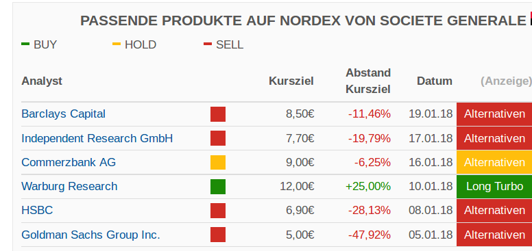The image size is (532, 251).
Task: Click Alternativen button in Goldman Sachs row
Action: (494, 235)
